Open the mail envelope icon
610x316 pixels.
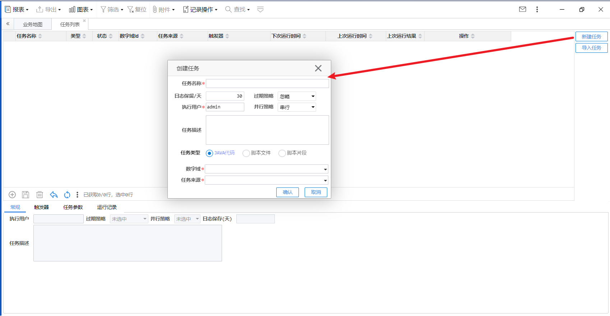(x=523, y=9)
